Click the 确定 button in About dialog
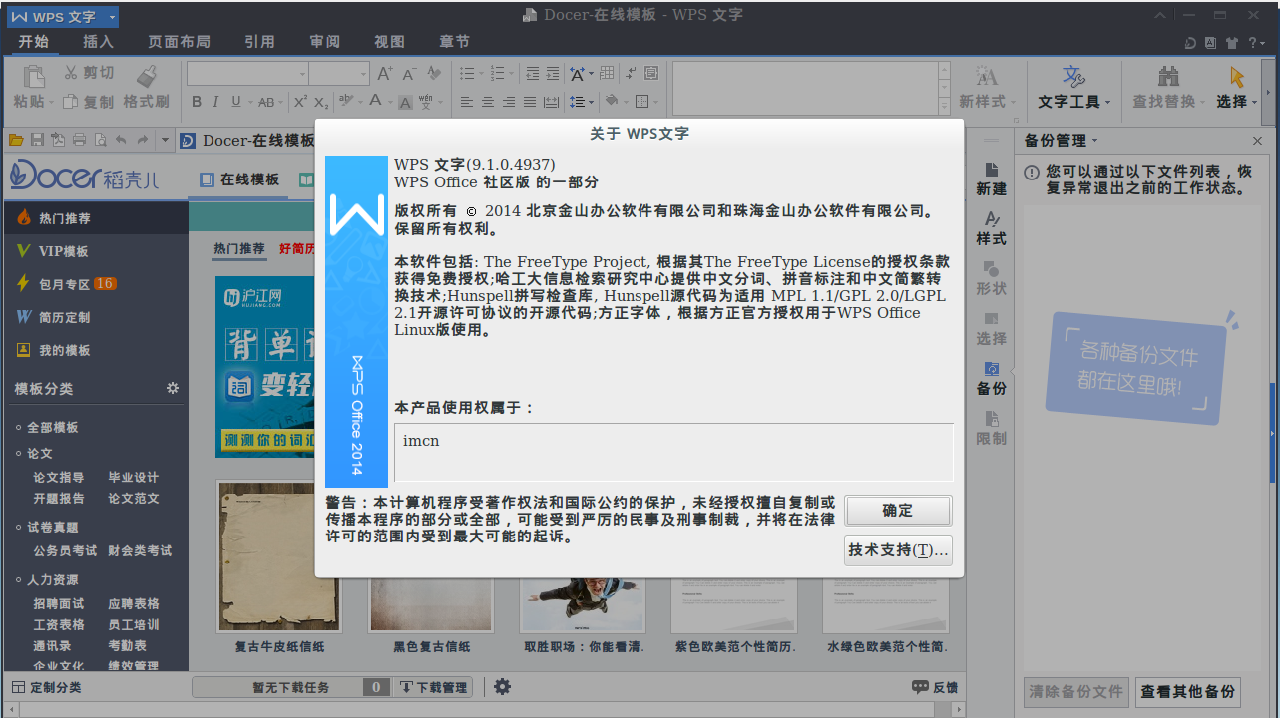Screen dimensions: 1280x718 (x=898, y=511)
